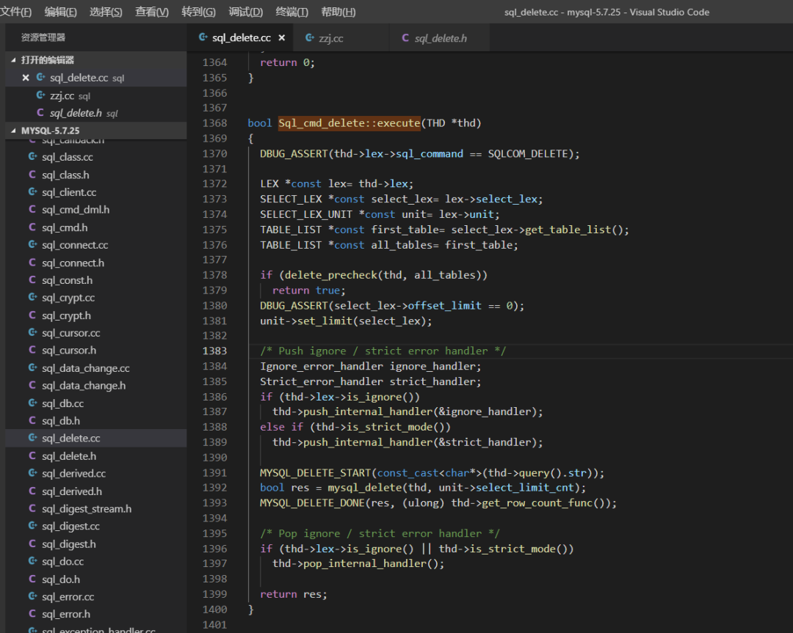Select sql_connect.h in the explorer
Image resolution: width=793 pixels, height=633 pixels.
click(73, 263)
